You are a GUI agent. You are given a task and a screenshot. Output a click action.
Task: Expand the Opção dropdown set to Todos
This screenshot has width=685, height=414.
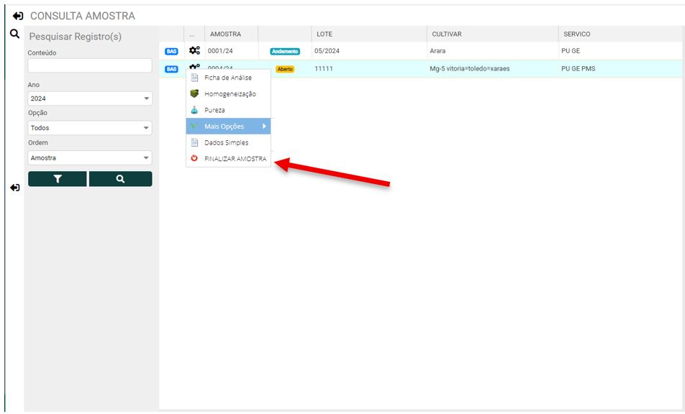[x=90, y=128]
